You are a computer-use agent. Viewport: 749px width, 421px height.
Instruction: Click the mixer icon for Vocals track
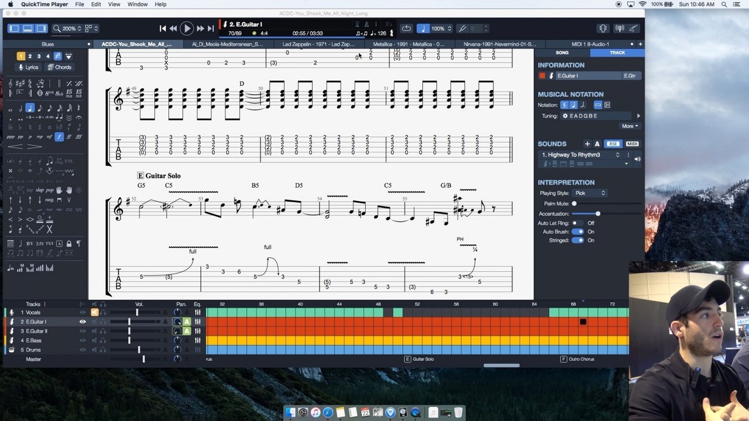point(198,312)
